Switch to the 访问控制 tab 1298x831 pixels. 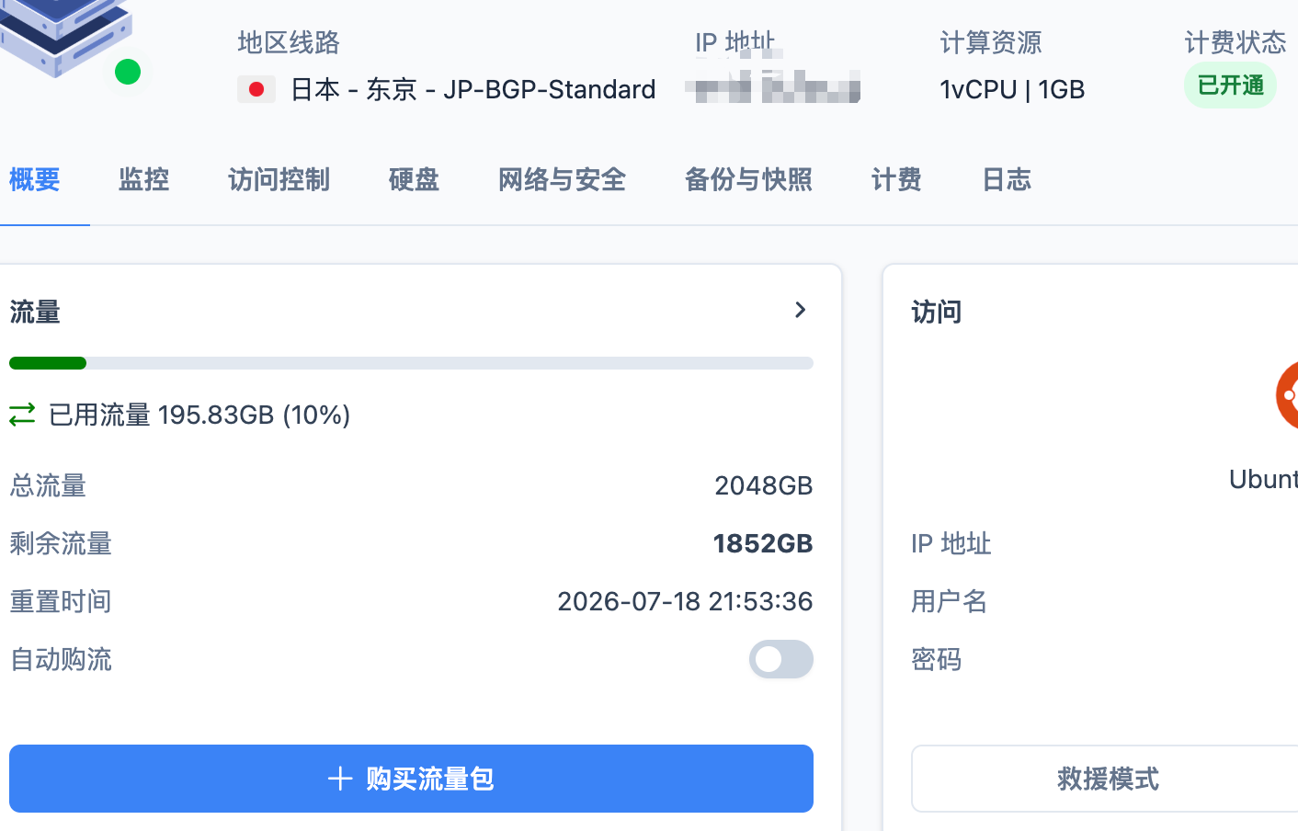point(279,179)
